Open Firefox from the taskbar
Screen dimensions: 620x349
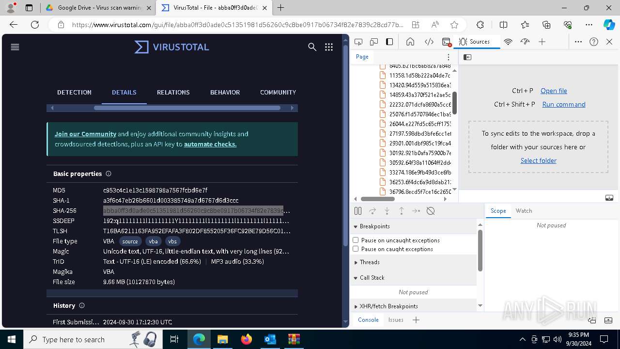click(247, 339)
